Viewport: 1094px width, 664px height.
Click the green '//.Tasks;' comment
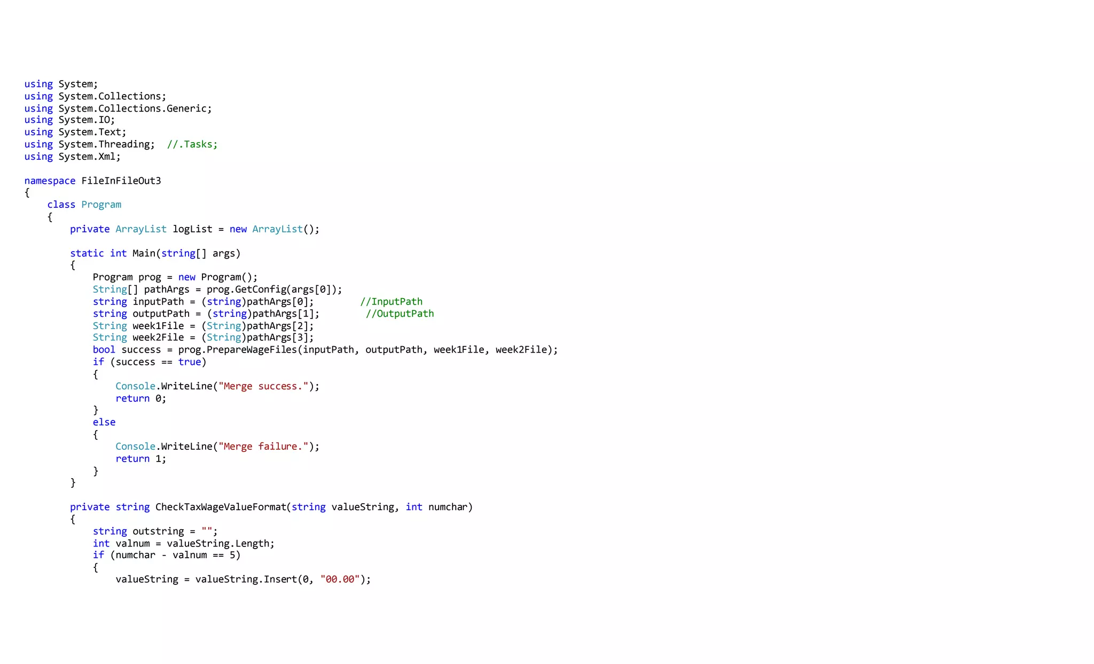click(x=192, y=144)
